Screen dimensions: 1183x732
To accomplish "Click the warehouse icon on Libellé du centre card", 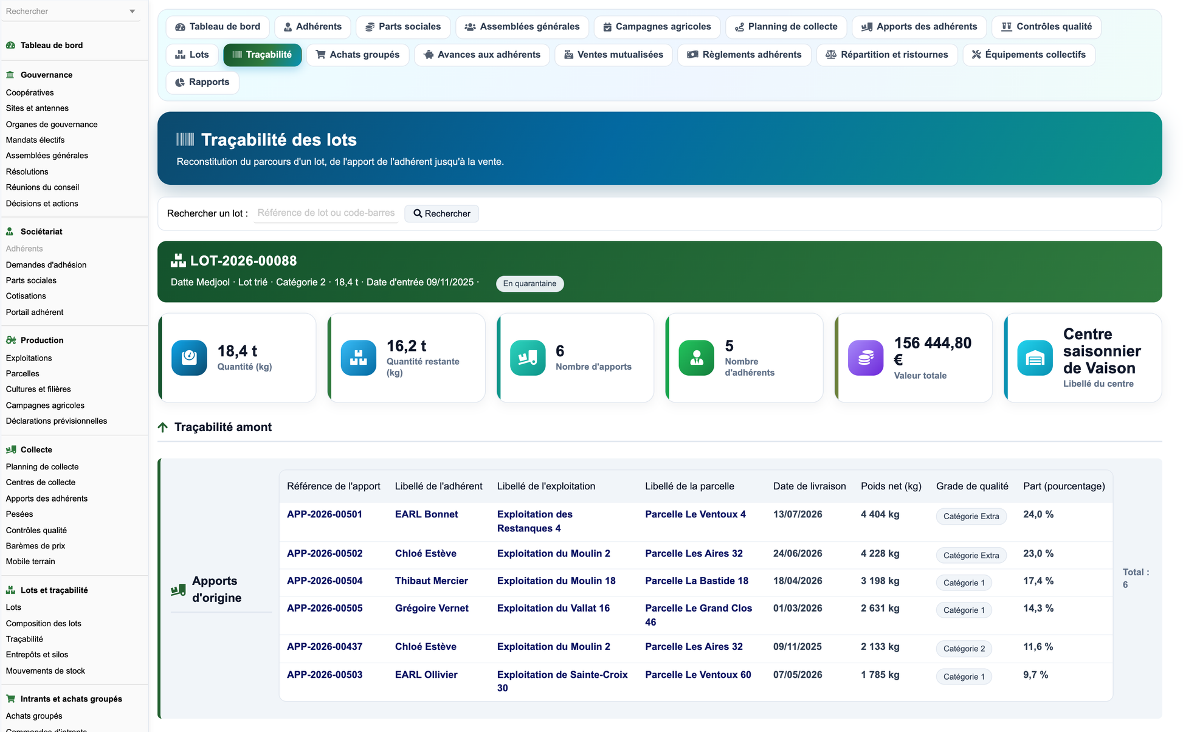I will [1035, 357].
